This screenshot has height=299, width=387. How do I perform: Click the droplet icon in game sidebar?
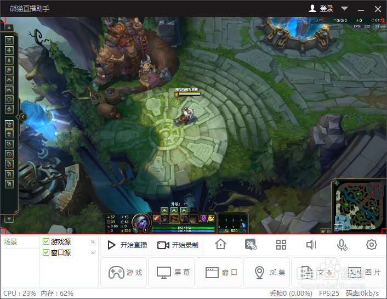click(9, 60)
